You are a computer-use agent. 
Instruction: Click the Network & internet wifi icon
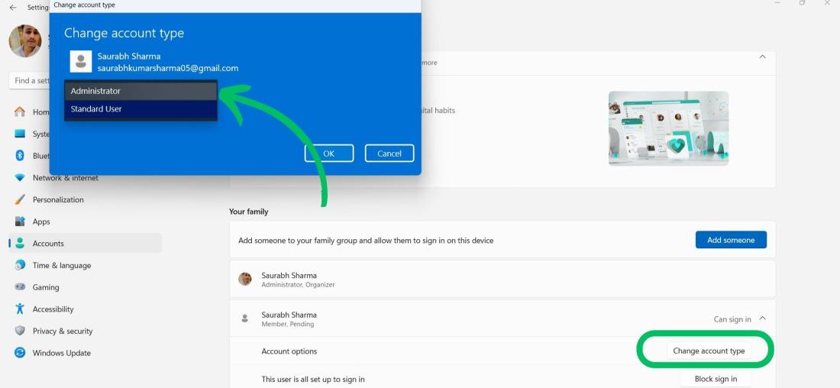[20, 177]
